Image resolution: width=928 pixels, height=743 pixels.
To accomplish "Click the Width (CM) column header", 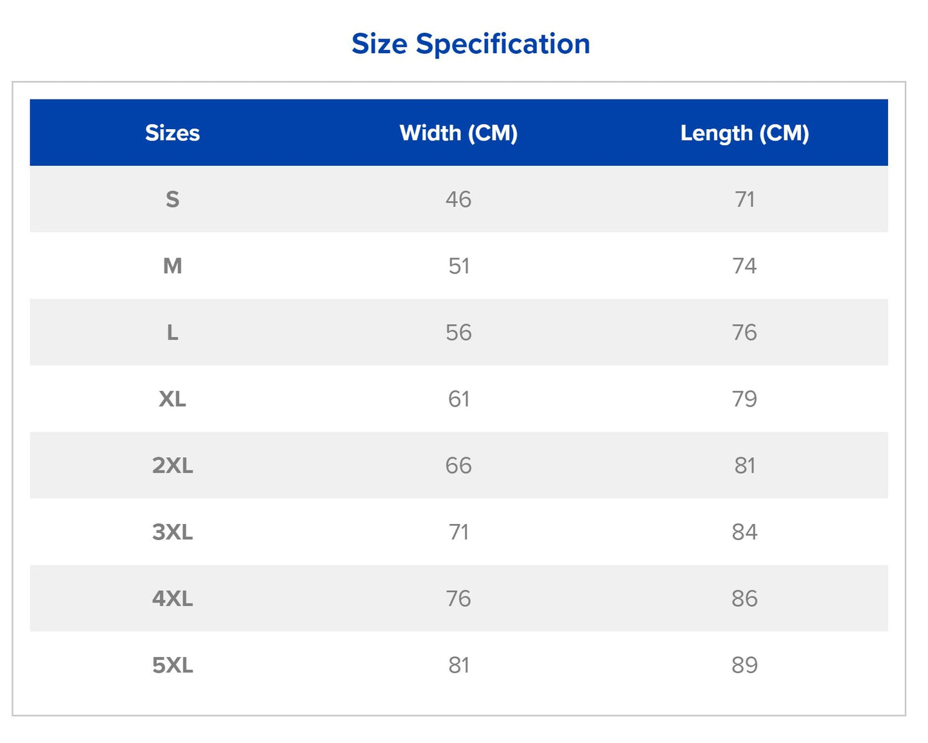I will [x=458, y=133].
